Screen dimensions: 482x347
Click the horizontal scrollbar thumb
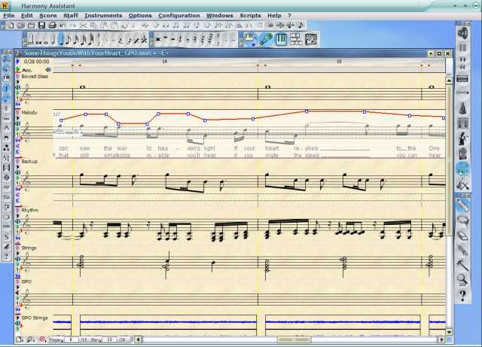294,339
